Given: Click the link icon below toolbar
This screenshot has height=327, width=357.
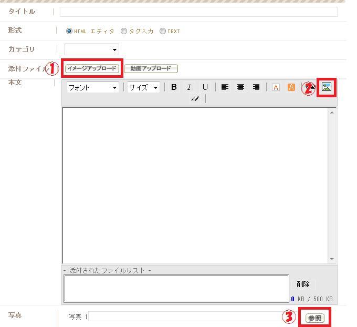Looking at the screenshot, I should 195,98.
